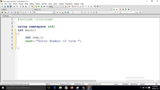This screenshot has width=160, height=90.
Task: Open the search text combo box dropdown arrow
Action: click(x=54, y=12)
